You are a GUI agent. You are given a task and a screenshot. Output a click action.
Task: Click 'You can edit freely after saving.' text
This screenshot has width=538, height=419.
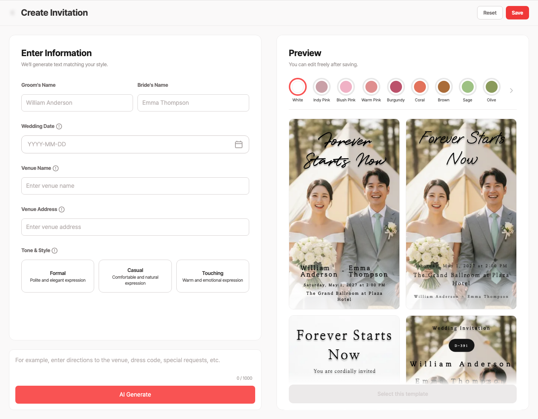pos(323,64)
